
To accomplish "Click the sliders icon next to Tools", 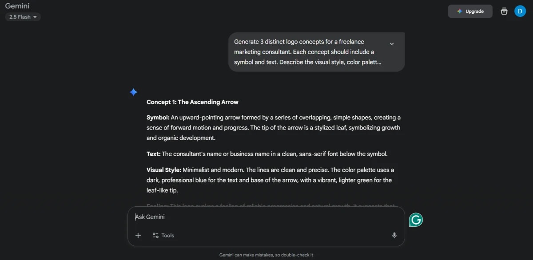I will (155, 235).
